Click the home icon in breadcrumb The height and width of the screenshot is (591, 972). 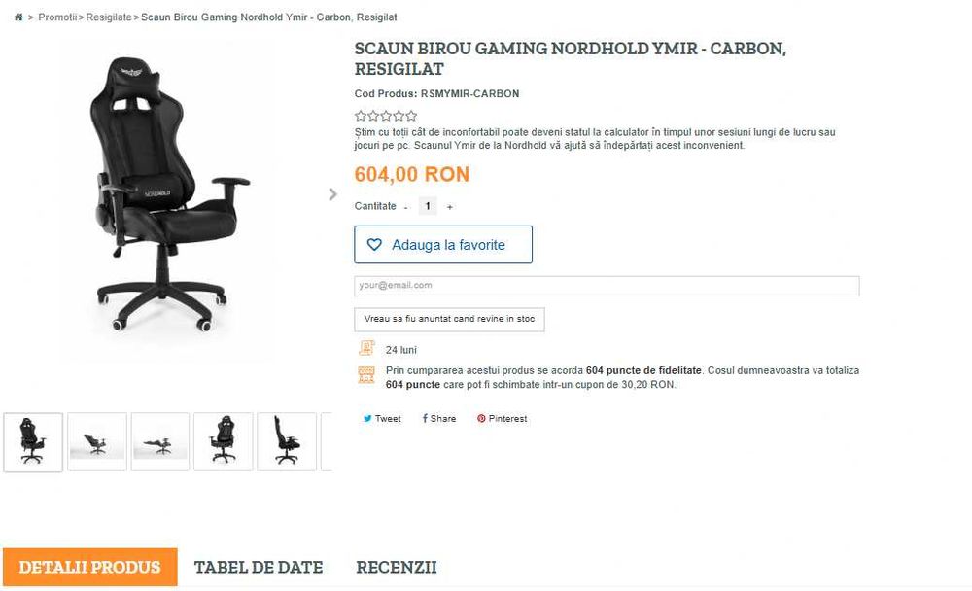[x=18, y=17]
